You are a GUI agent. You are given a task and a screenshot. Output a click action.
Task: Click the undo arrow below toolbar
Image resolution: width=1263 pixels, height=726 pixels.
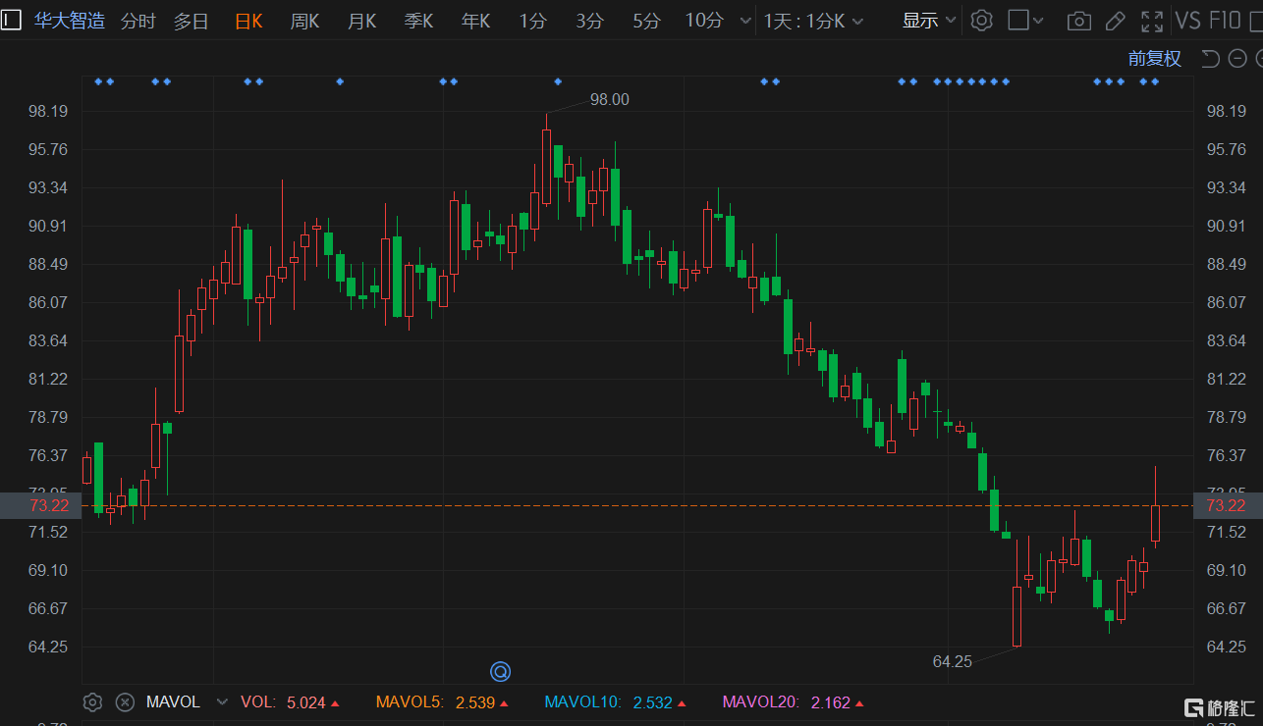tap(1210, 59)
